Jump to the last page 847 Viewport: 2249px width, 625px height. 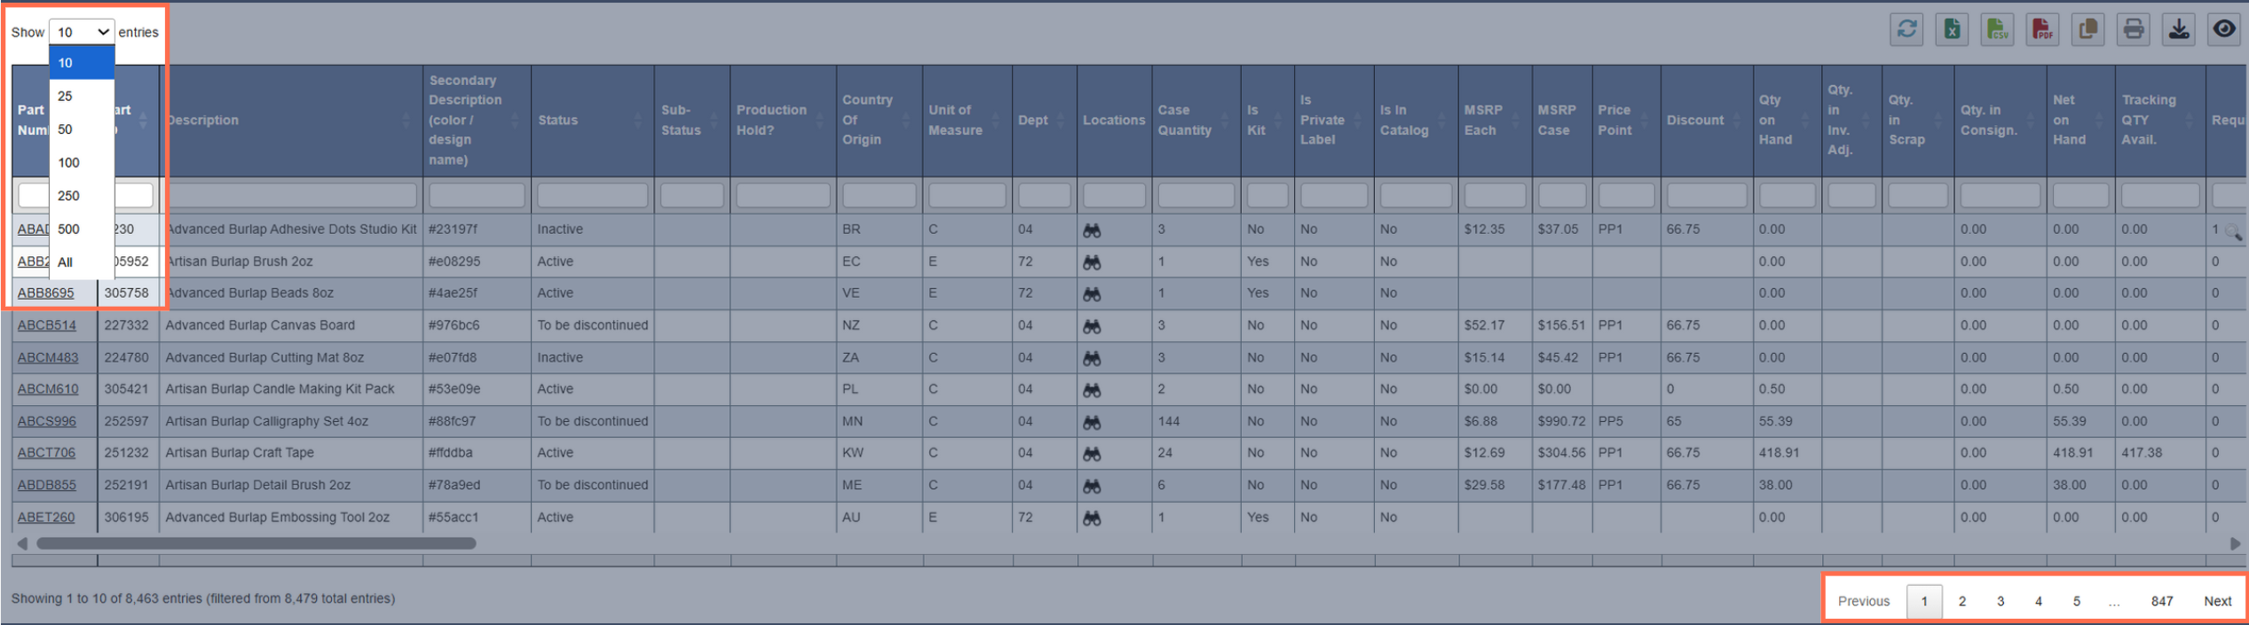click(2162, 601)
